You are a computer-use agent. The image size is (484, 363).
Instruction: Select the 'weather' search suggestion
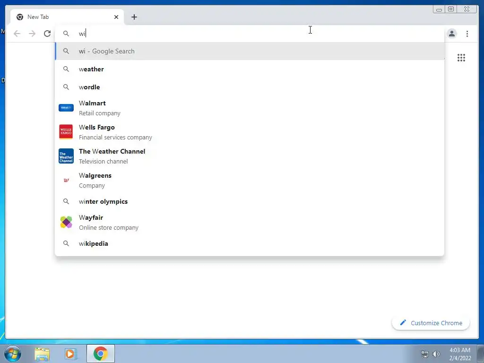(250, 69)
